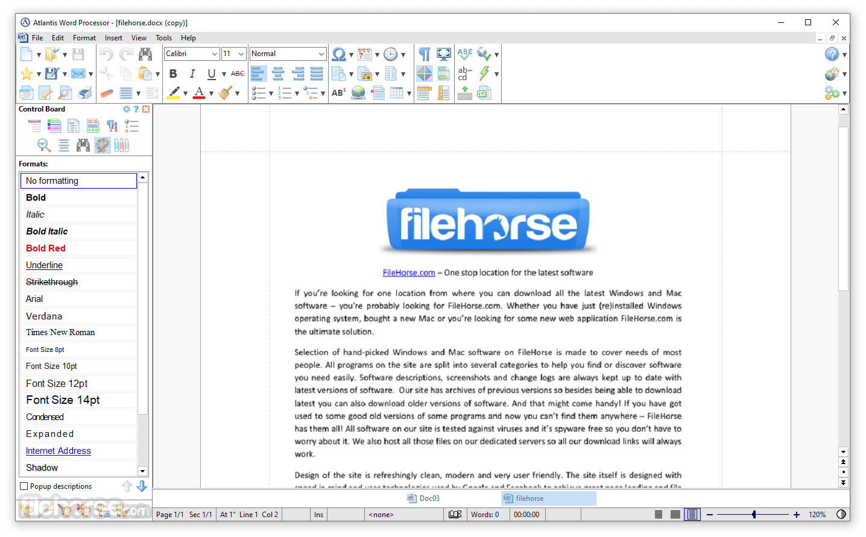The height and width of the screenshot is (537, 866).
Task: Open the clip library paperclips icon
Action: point(122,145)
